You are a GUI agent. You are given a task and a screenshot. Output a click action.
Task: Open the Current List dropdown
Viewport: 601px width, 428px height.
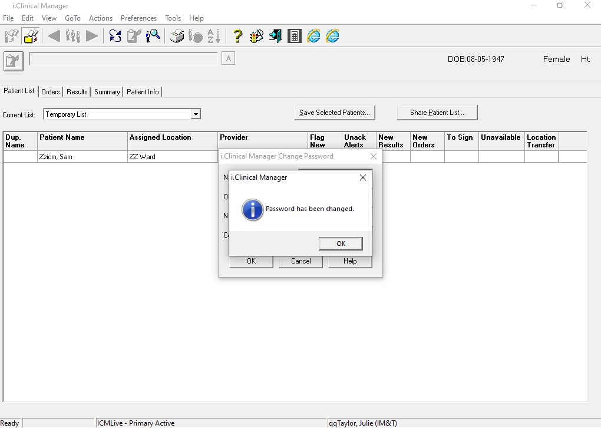point(196,114)
